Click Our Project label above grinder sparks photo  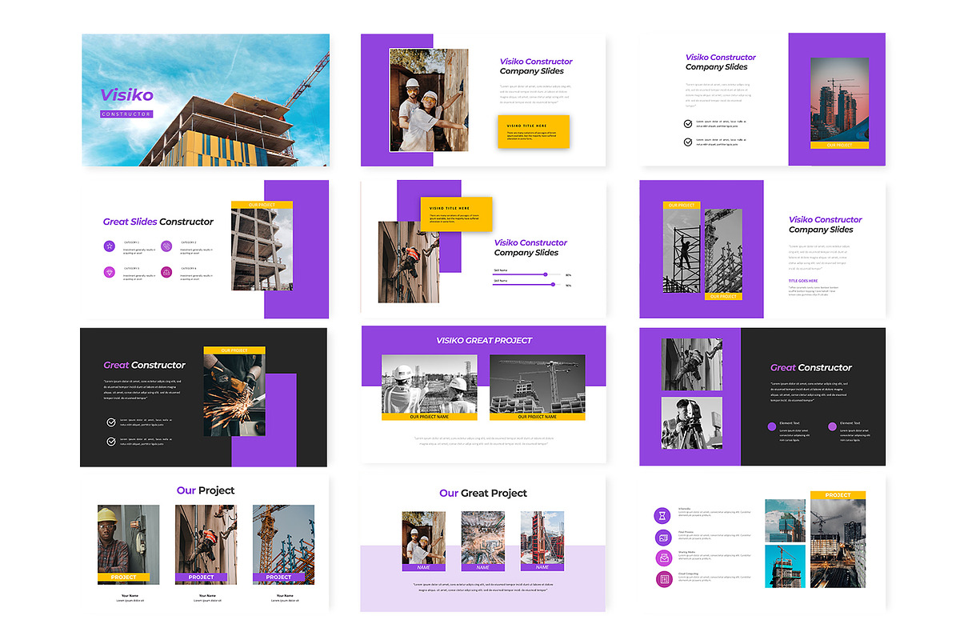coord(234,350)
